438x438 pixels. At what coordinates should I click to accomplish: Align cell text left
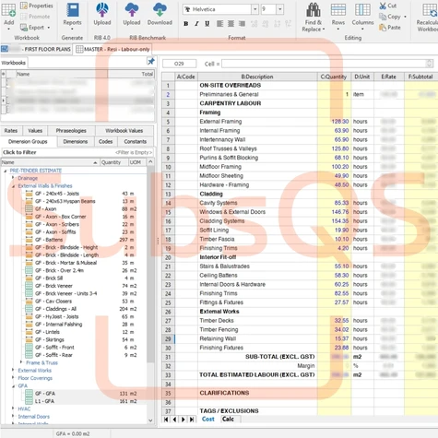[219, 24]
